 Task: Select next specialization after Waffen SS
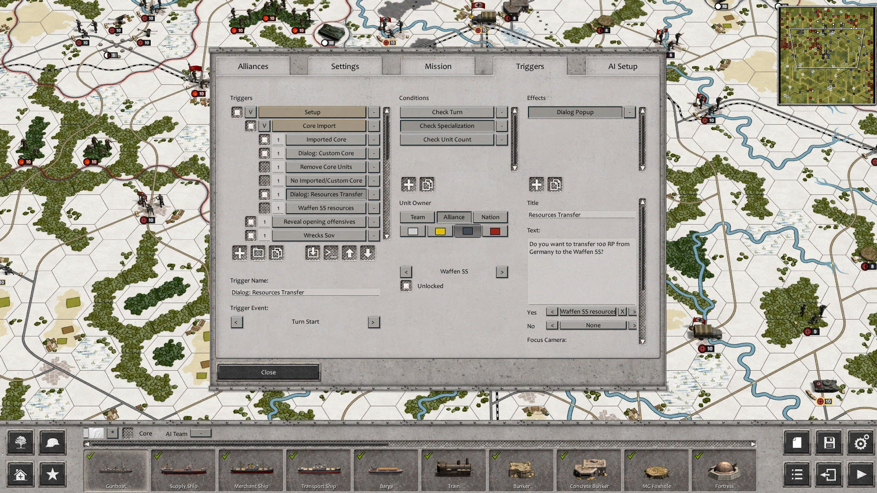pos(502,272)
